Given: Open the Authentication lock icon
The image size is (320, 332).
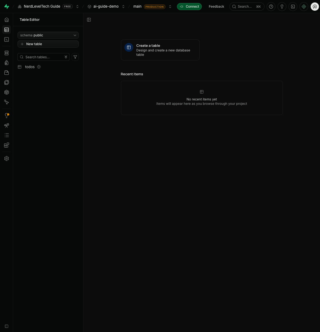Looking at the screenshot, I should coord(7,63).
